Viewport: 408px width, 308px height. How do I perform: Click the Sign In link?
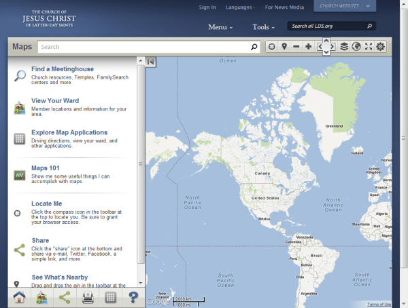click(207, 7)
